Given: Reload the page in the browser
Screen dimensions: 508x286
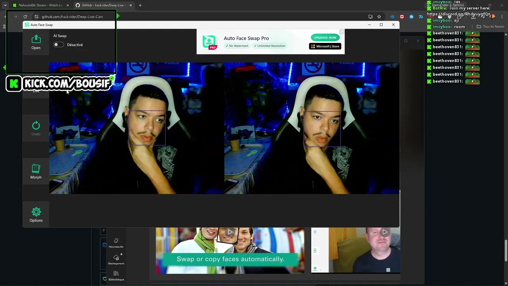Looking at the screenshot, I should pyautogui.click(x=25, y=17).
